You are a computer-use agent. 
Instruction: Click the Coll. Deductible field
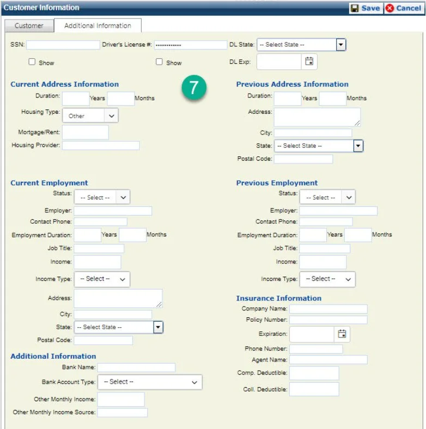pyautogui.click(x=314, y=389)
